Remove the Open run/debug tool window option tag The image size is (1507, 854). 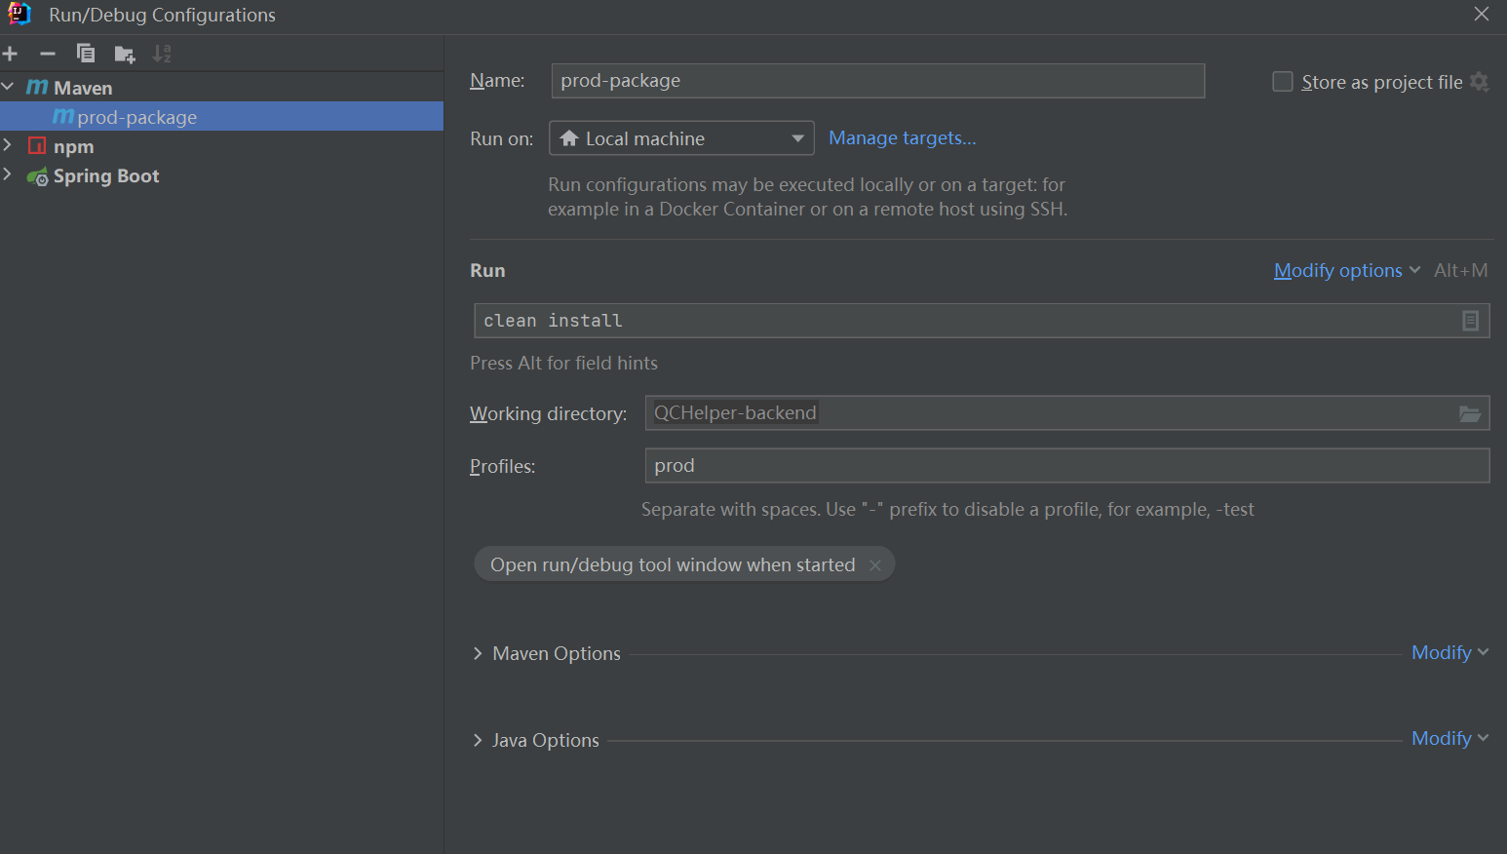(875, 565)
